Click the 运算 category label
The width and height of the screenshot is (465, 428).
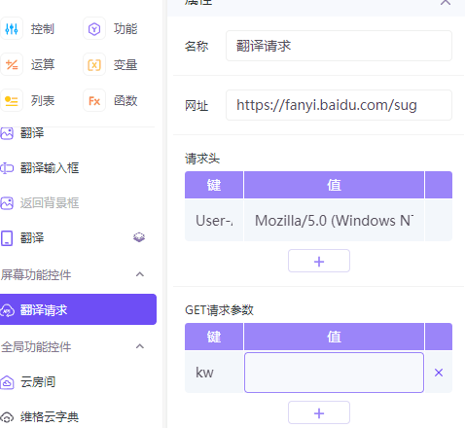43,64
